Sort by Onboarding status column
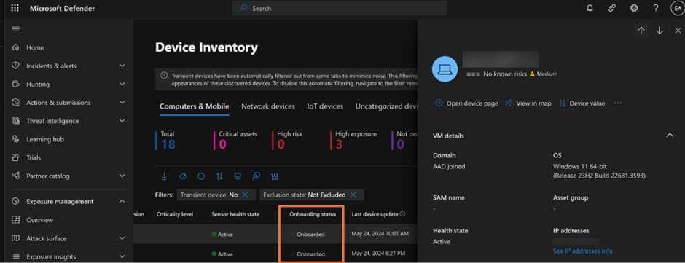This screenshot has height=263, width=685. (313, 214)
